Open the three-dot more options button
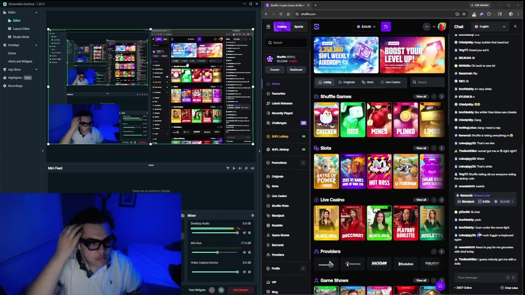The width and height of the screenshot is (525, 295). (x=427, y=27)
